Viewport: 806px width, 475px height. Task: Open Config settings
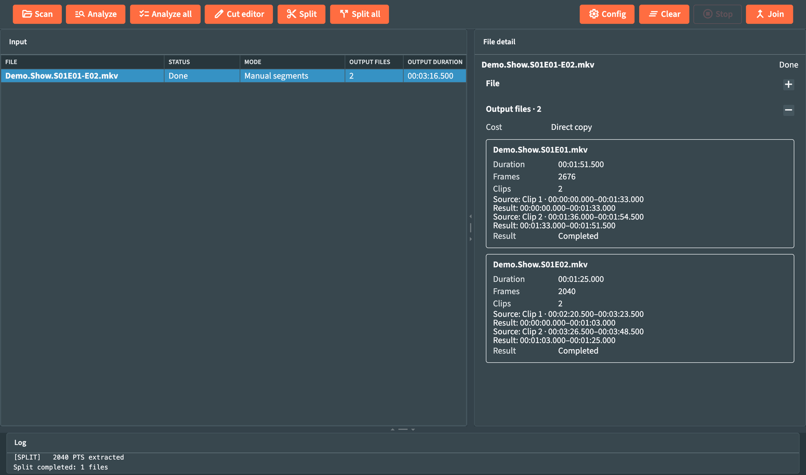tap(607, 14)
